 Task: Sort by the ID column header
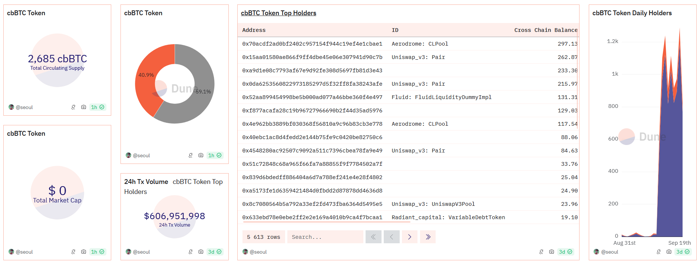point(395,30)
